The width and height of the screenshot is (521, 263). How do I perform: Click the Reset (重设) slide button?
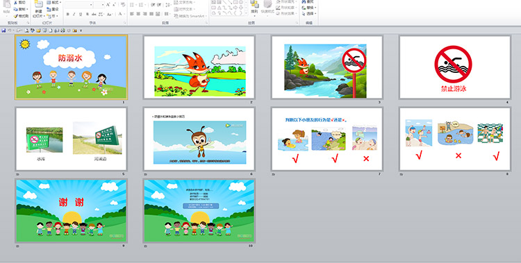(53, 9)
